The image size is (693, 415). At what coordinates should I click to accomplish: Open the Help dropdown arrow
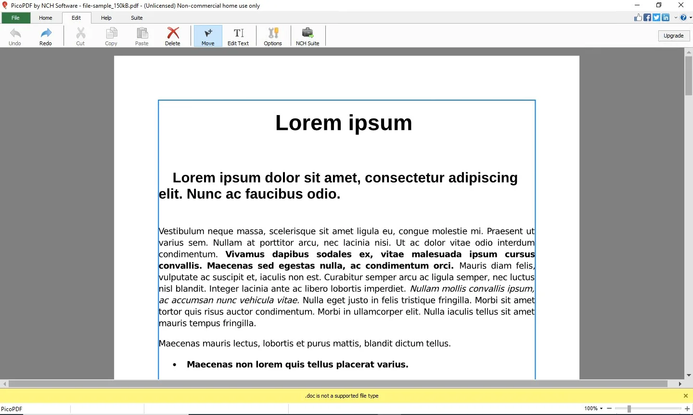[x=691, y=17]
